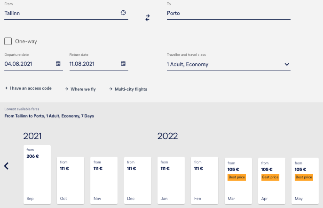This screenshot has height=208, width=323.
Task: Select the Sep fare card at 206 €
Action: click(37, 175)
